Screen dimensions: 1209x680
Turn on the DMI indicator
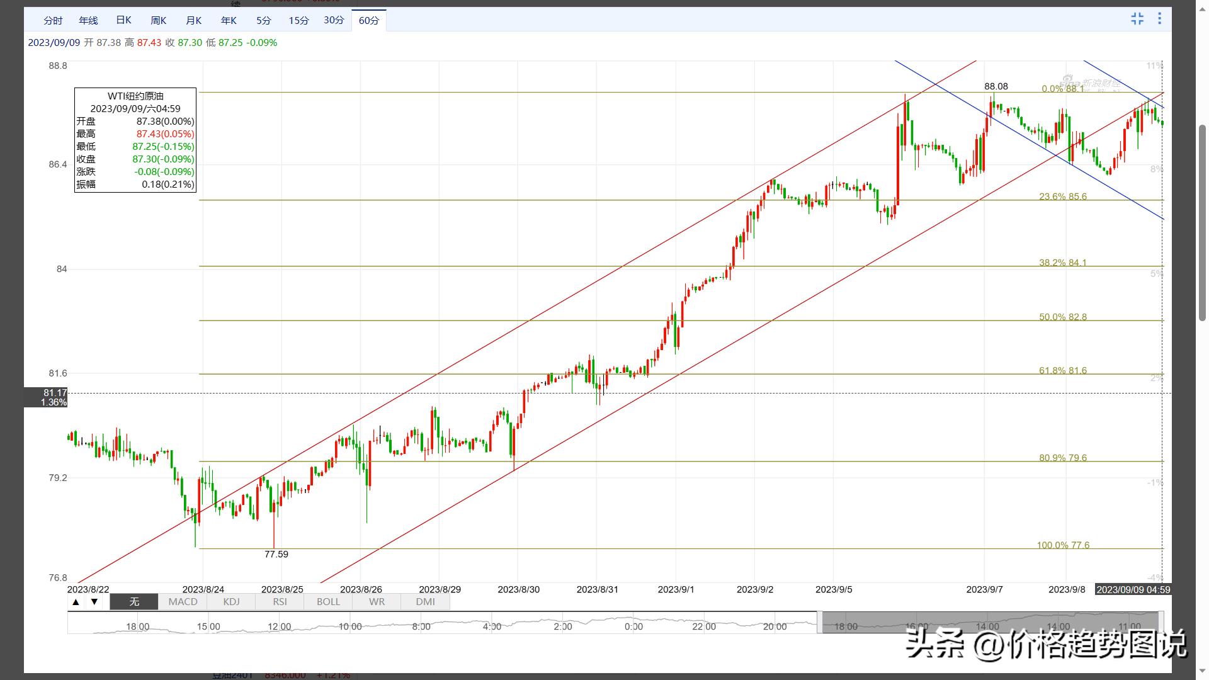click(425, 602)
